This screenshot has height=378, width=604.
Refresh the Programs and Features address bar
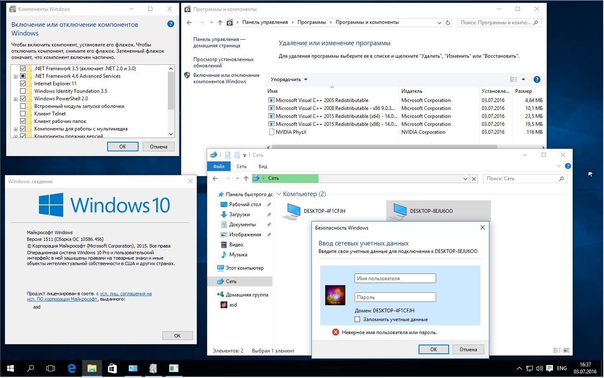(x=447, y=23)
